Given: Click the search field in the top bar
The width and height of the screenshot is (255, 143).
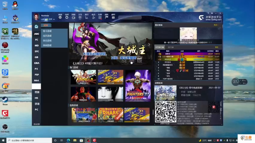Looking at the screenshot, I should [130, 17].
